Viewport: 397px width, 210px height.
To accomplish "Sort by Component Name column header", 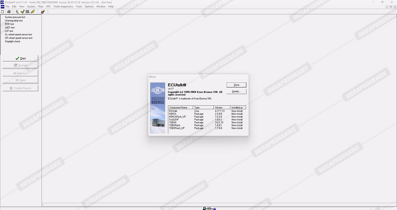I will 180,107.
